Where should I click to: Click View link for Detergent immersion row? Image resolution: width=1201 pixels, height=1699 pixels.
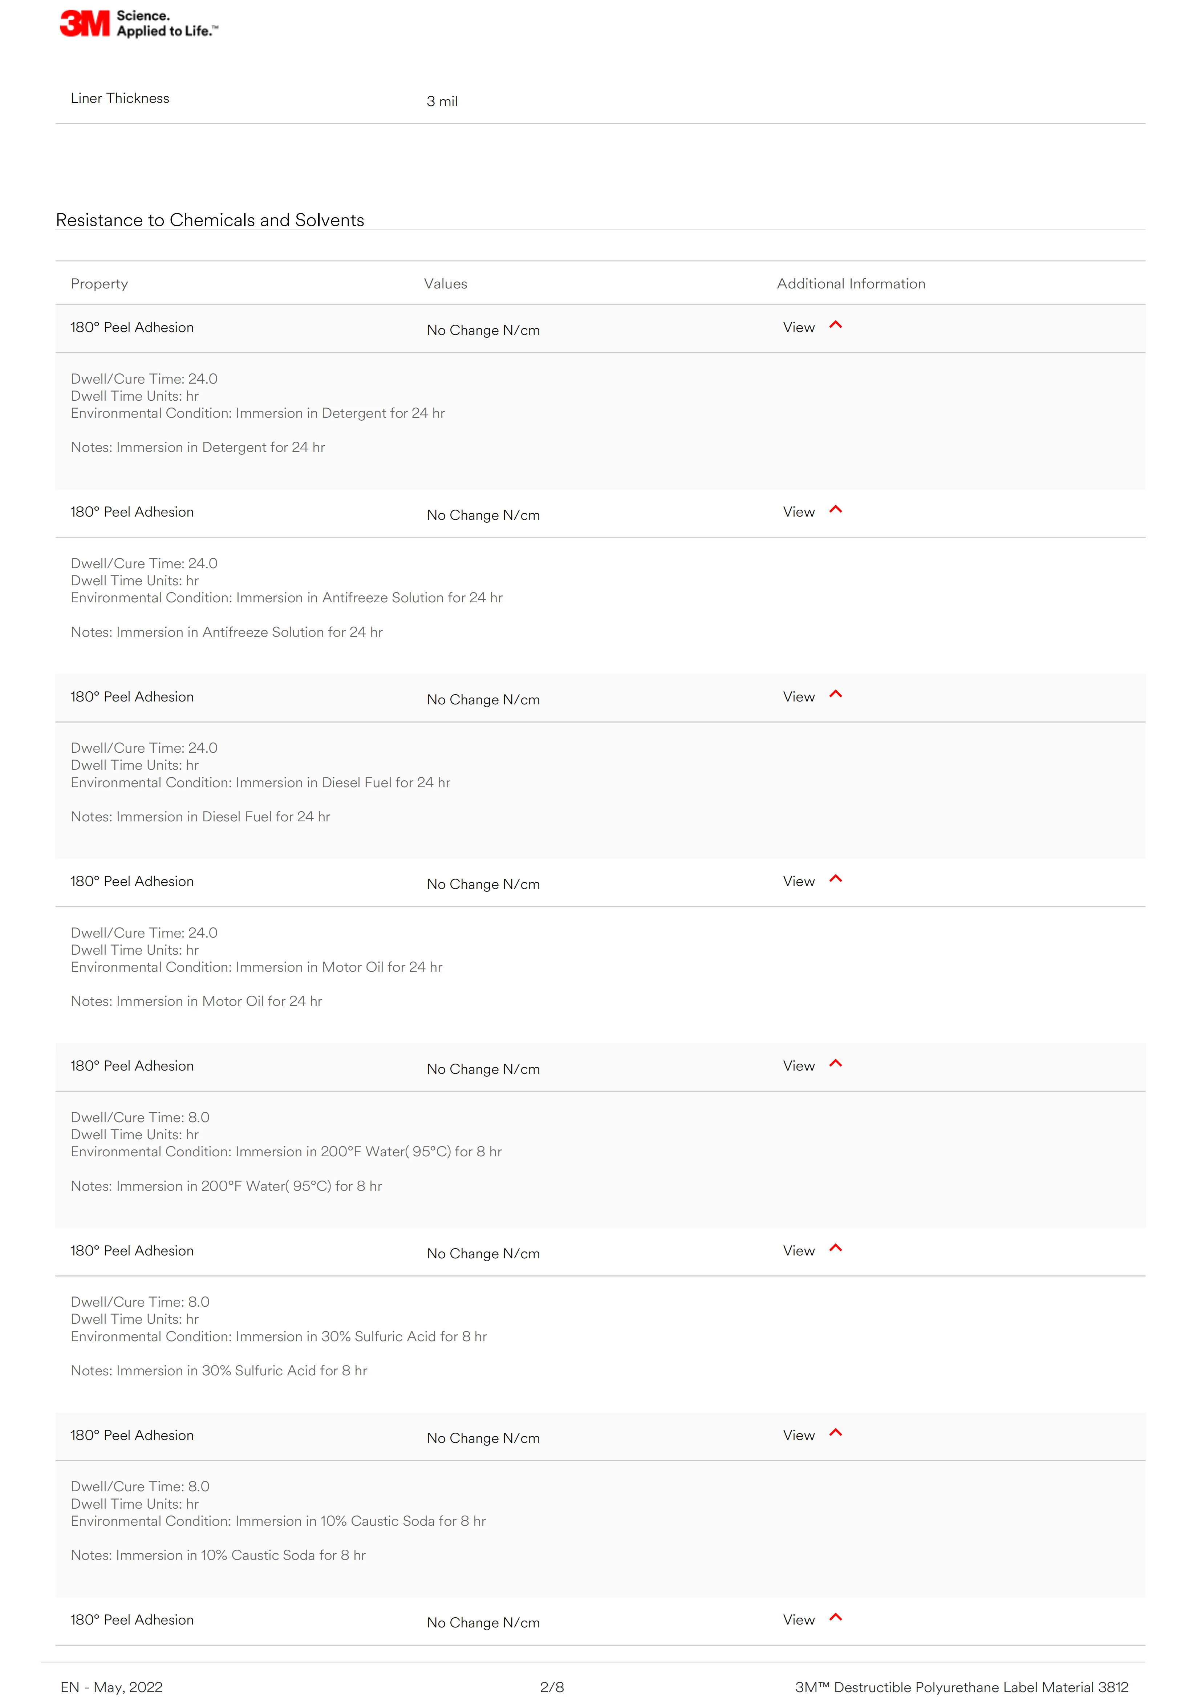coord(799,327)
